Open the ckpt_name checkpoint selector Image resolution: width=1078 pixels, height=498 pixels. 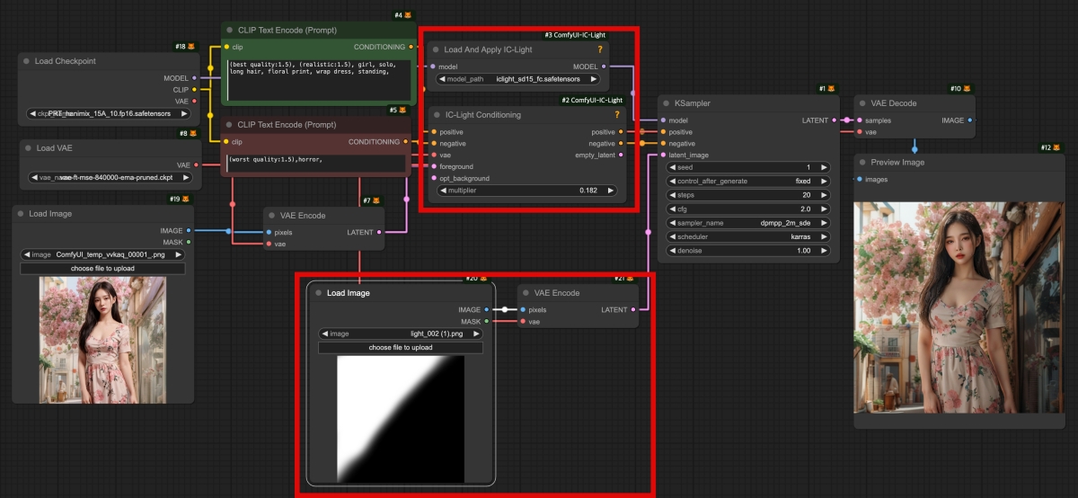[107, 114]
